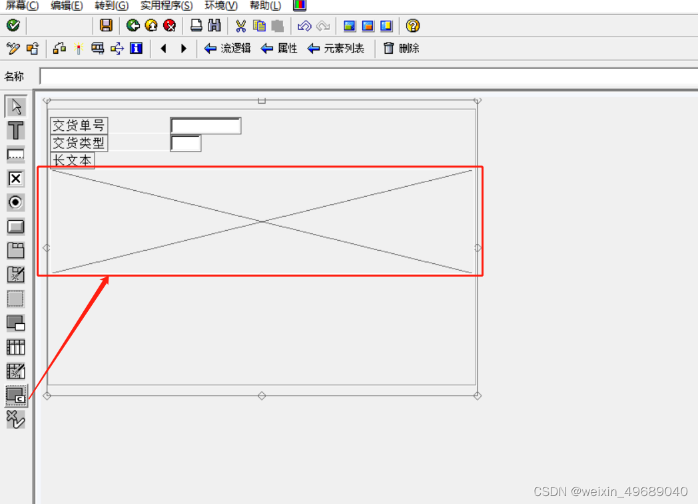The height and width of the screenshot is (504, 698).
Task: Click the second layout icon with the orange square
Action: tap(368, 25)
